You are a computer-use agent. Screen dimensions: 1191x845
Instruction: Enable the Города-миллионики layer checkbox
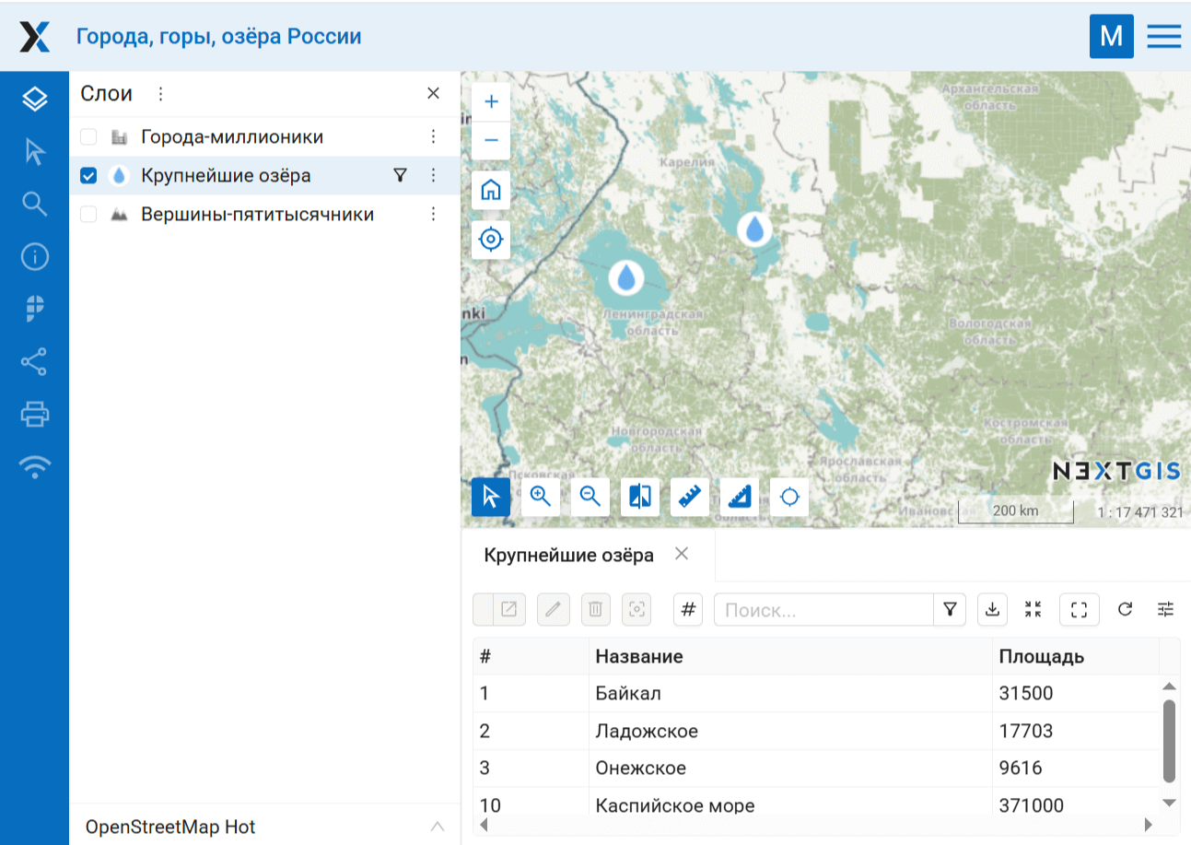[x=88, y=137]
